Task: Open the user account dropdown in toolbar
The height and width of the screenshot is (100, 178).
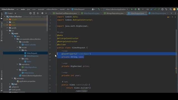Action: (x=93, y=9)
